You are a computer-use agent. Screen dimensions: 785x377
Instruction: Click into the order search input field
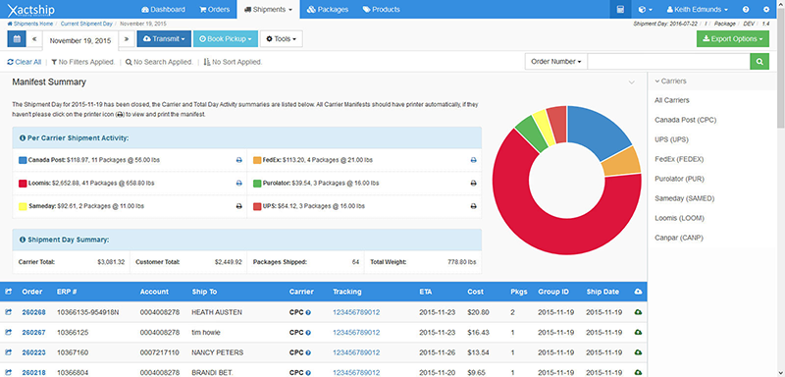(x=668, y=62)
